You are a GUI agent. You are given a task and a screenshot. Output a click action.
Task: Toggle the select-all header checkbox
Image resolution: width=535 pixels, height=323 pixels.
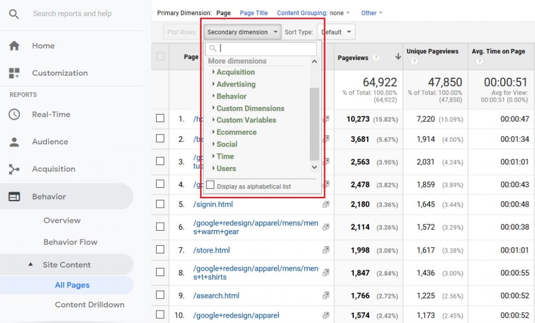coord(160,56)
